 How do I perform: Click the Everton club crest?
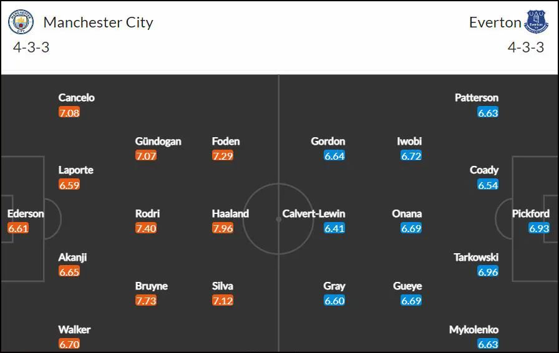pyautogui.click(x=536, y=22)
